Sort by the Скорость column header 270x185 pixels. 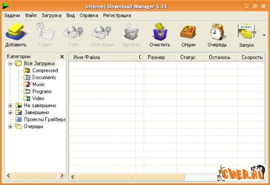251,57
